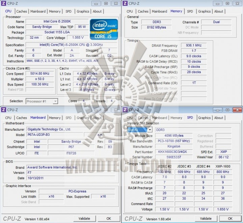Click the Max Bandwidth field PC3-10700 (667 MHz)
Image resolution: width=243 pixels, height=223 pixels.
tap(174, 141)
